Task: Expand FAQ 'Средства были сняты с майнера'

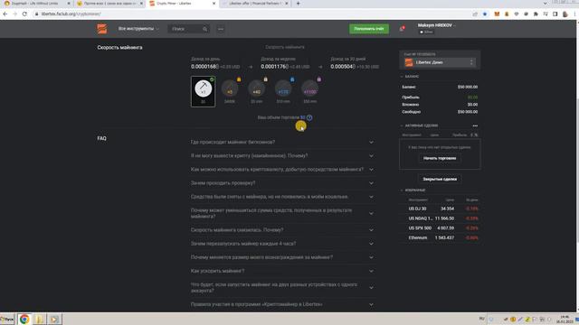Action: 282,197
